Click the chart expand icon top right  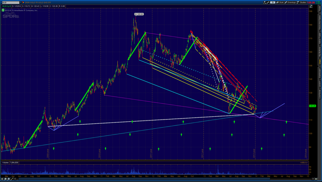click(311, 6)
